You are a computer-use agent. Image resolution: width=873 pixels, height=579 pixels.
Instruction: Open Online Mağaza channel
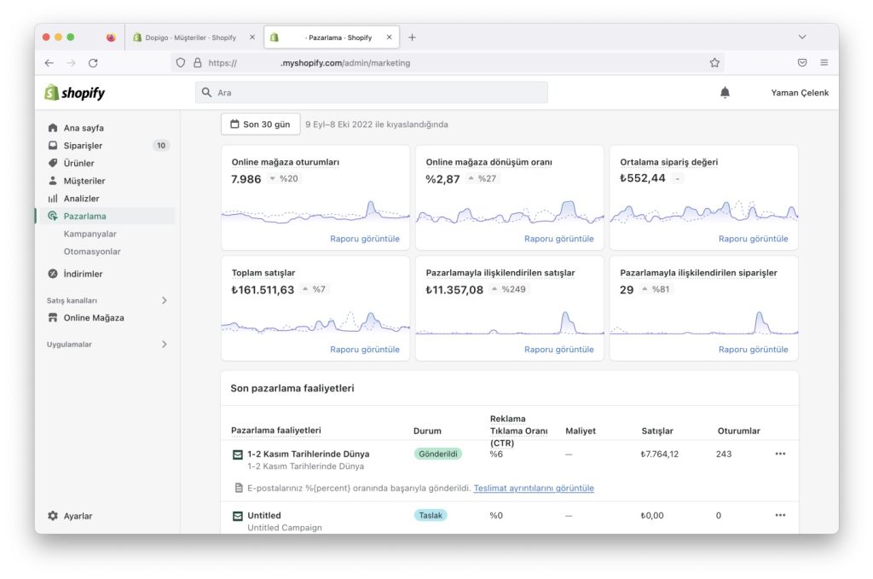94,317
